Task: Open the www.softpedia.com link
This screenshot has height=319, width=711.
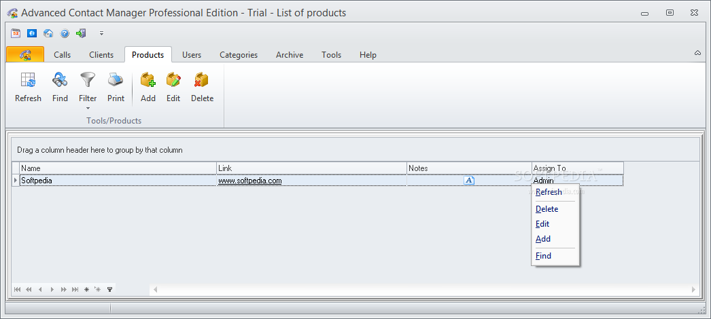Action: pos(250,181)
